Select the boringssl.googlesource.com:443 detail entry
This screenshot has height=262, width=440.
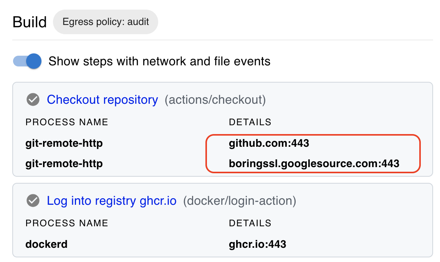click(314, 163)
